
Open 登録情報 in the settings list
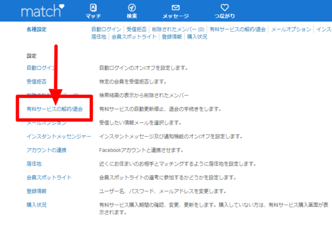point(37,191)
